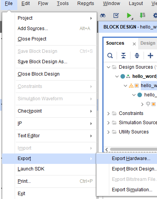
Task: Close the Sources tab with its X
Action: [134, 44]
